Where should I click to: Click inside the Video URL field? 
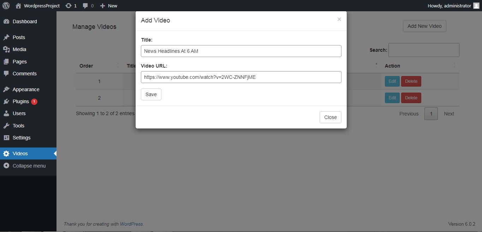click(x=241, y=77)
